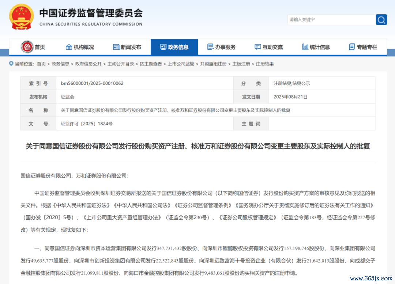Click the CHINA SECURITIES REGULATORY COMMISSION subtitle
Screen dimensions: 395x284
(91, 24)
